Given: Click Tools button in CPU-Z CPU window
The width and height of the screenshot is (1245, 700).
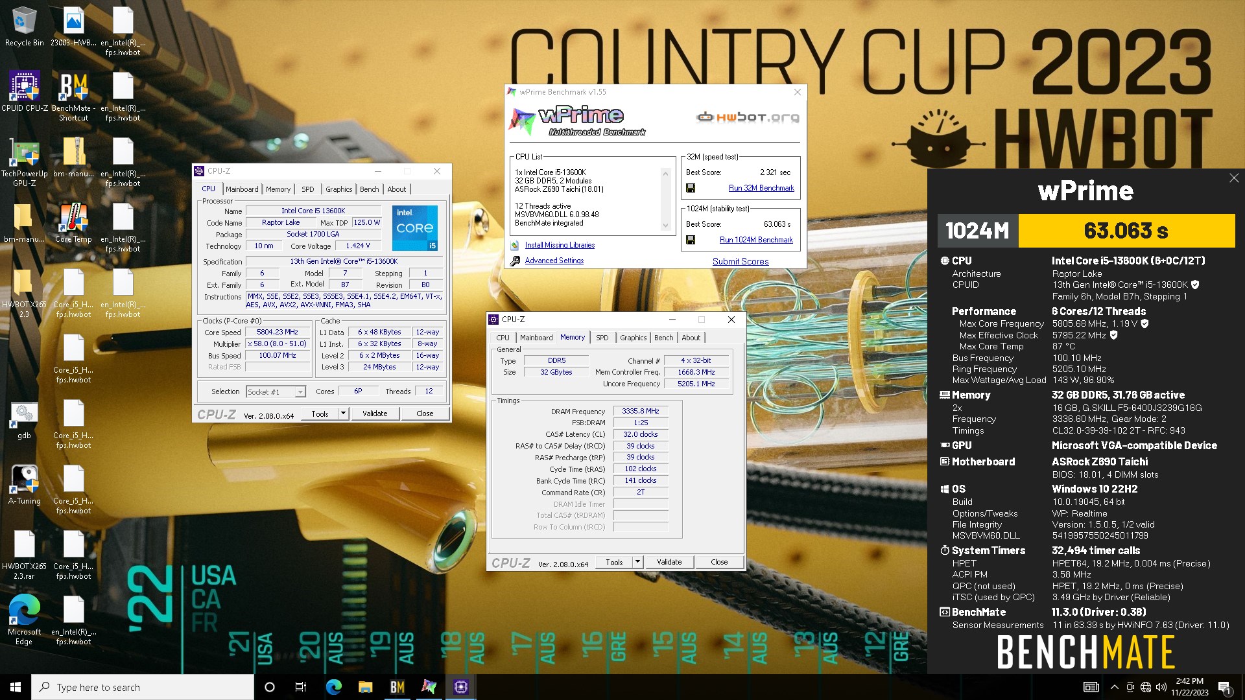Looking at the screenshot, I should [320, 414].
